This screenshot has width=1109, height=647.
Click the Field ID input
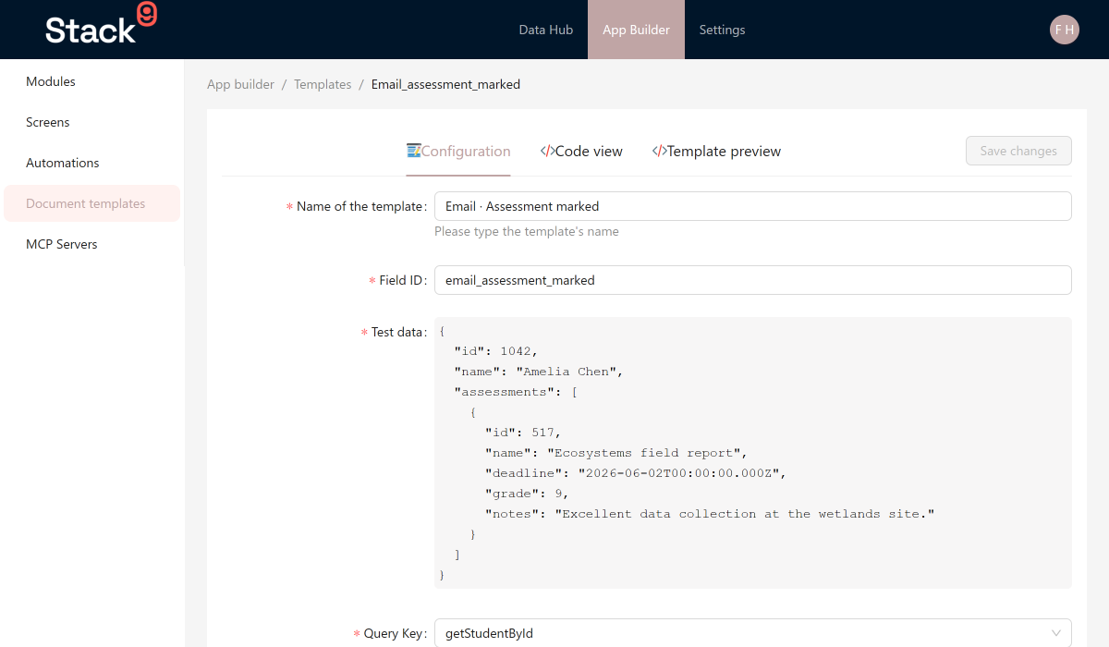752,280
